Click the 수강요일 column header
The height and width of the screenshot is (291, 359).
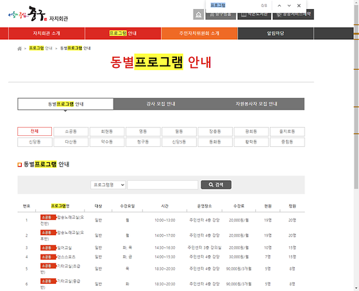(128, 206)
